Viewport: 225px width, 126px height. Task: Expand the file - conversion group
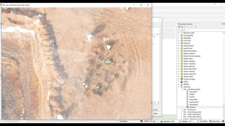click(182, 110)
